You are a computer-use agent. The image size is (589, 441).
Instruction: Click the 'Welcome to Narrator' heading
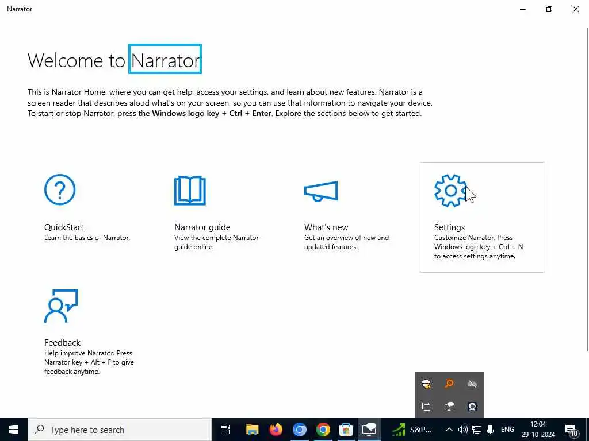114,60
